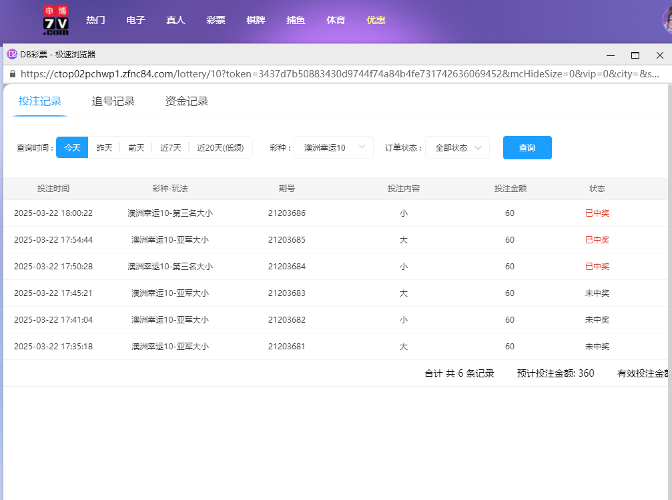Select the 捕鱼 fishing games icon
The image size is (672, 500).
296,20
